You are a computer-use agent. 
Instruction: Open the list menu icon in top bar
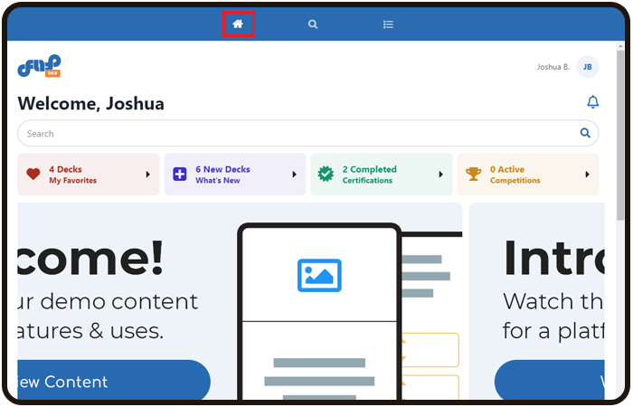click(388, 24)
